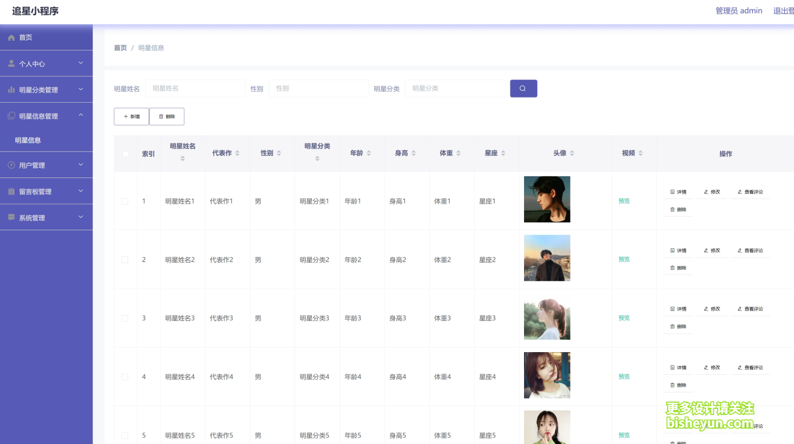Expand the 个人中心 dropdown chevron
Image resolution: width=794 pixels, height=444 pixels.
click(81, 63)
